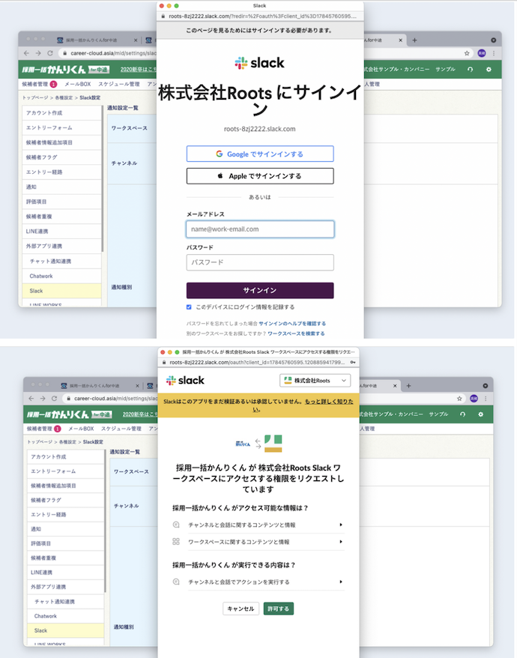Open new tab plus in browser behind the sign-in window
This screenshot has width=517, height=658.
(414, 40)
